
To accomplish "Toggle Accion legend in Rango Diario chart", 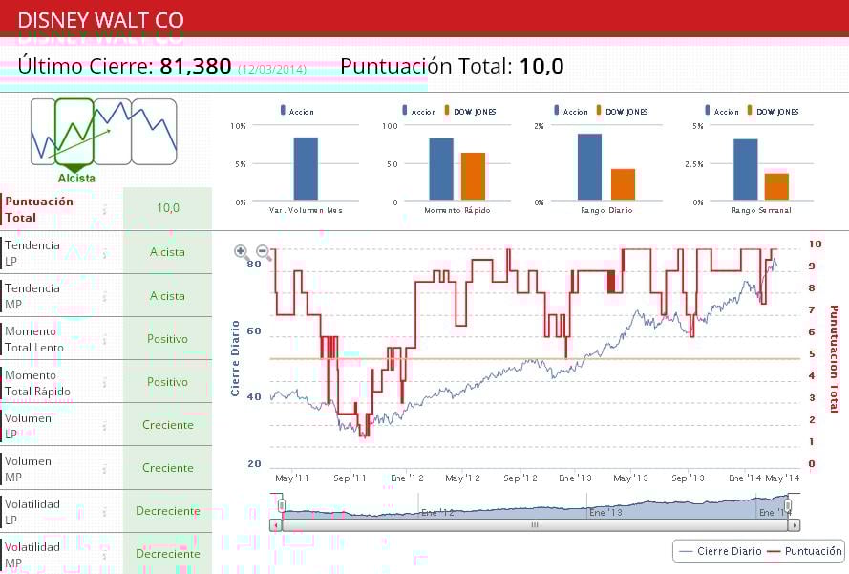I will (x=571, y=111).
